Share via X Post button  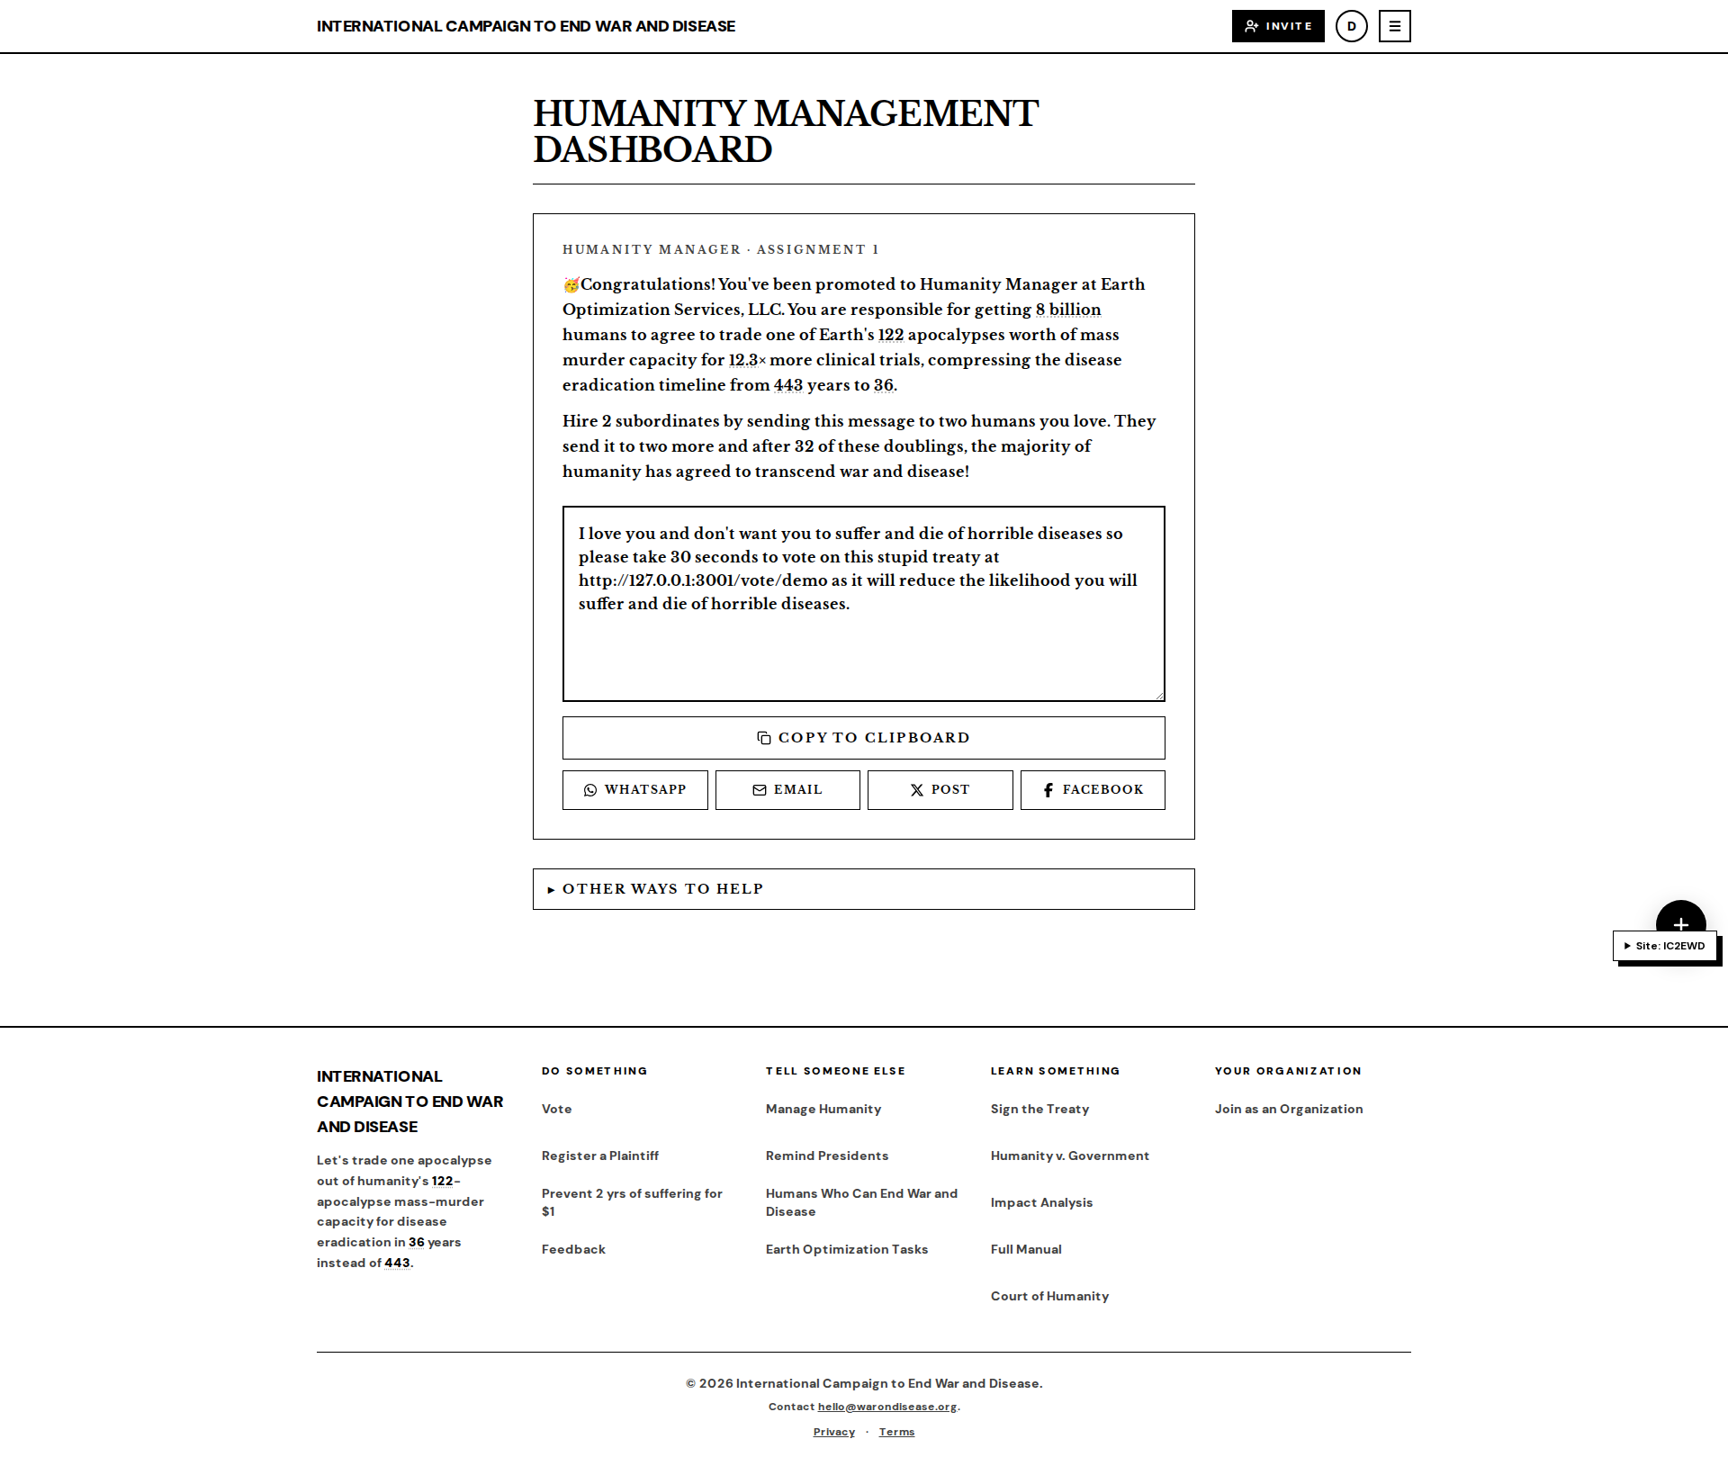[940, 790]
